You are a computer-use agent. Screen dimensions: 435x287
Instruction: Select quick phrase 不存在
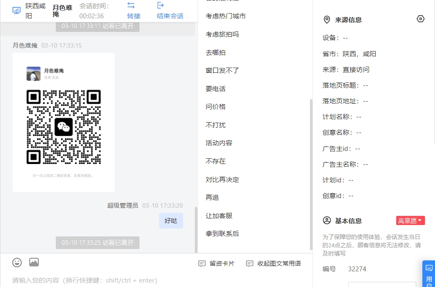coord(216,161)
